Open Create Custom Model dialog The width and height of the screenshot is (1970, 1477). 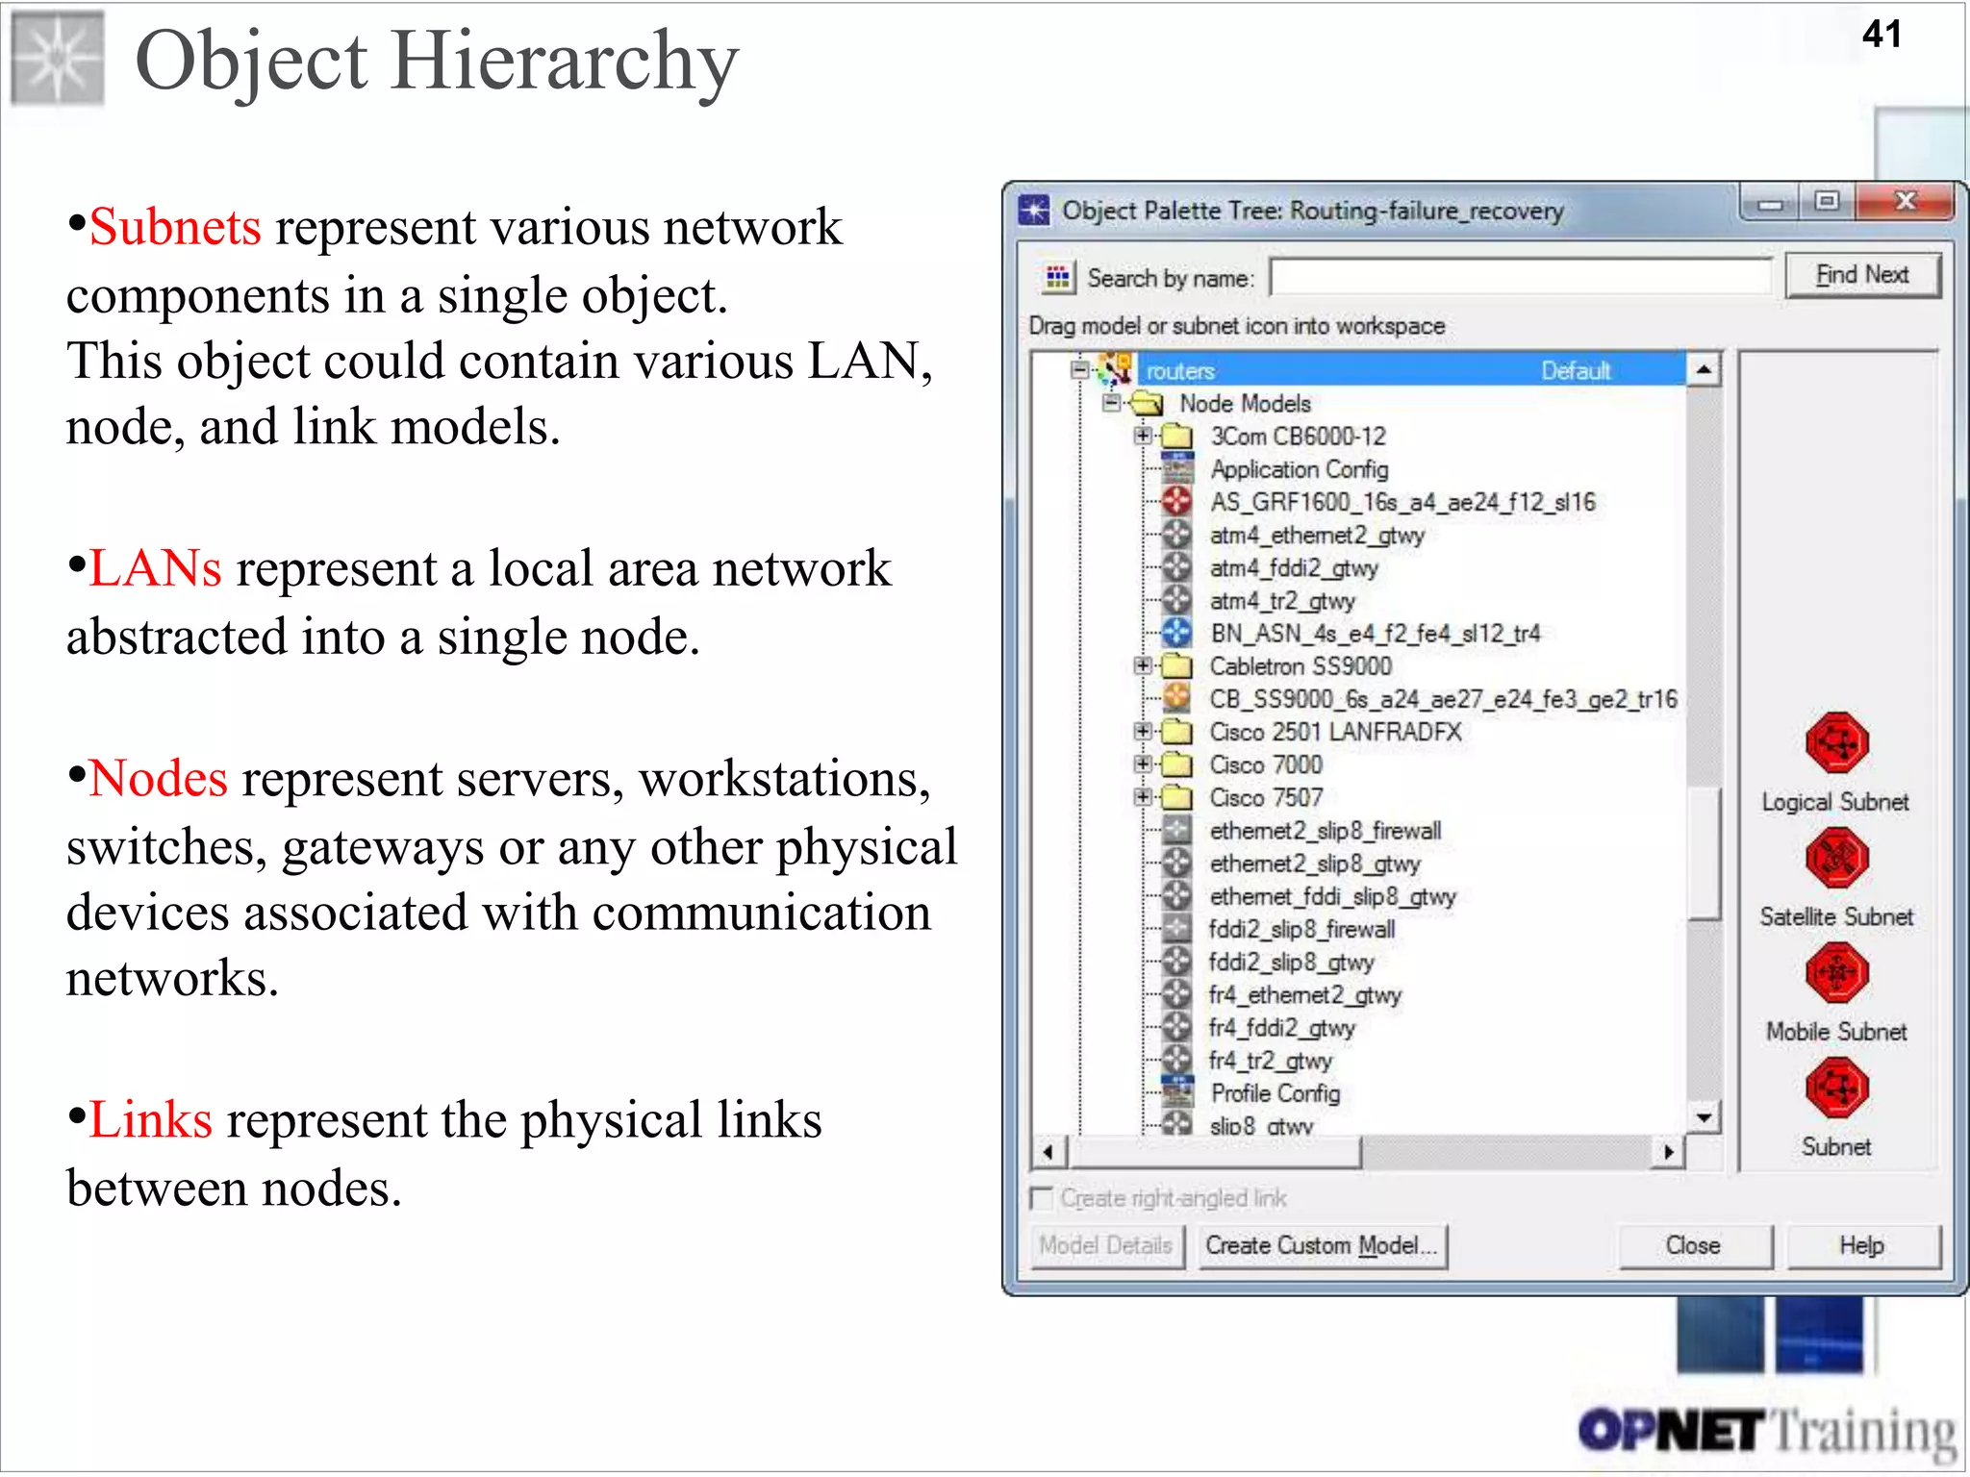tap(1323, 1246)
